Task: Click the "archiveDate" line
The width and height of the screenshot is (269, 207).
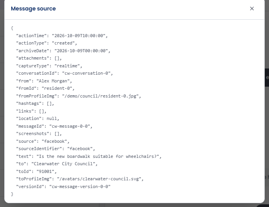Action: point(63,51)
